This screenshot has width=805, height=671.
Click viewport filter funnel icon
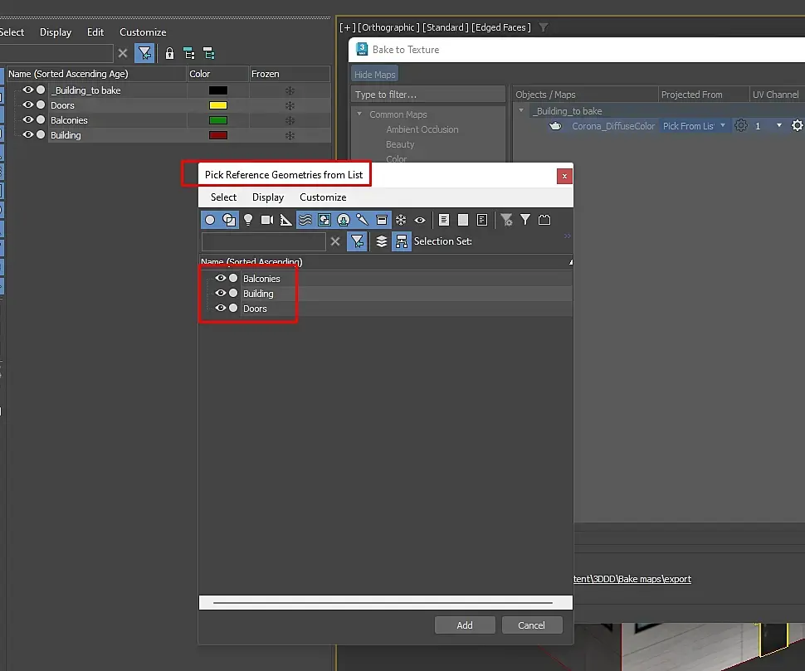coord(544,27)
